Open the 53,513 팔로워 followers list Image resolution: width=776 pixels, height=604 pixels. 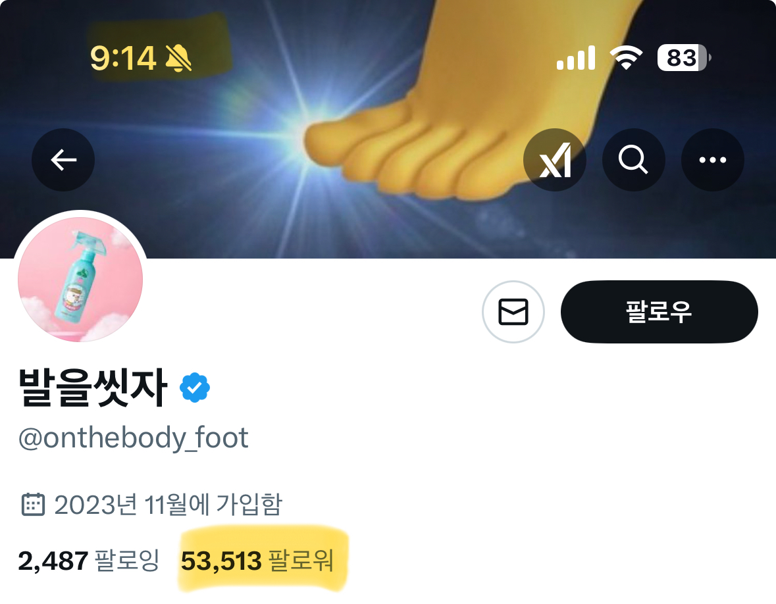tap(257, 561)
